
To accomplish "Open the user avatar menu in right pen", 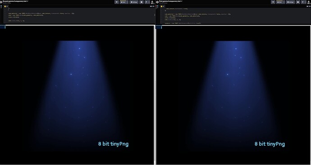I will 309,2.
